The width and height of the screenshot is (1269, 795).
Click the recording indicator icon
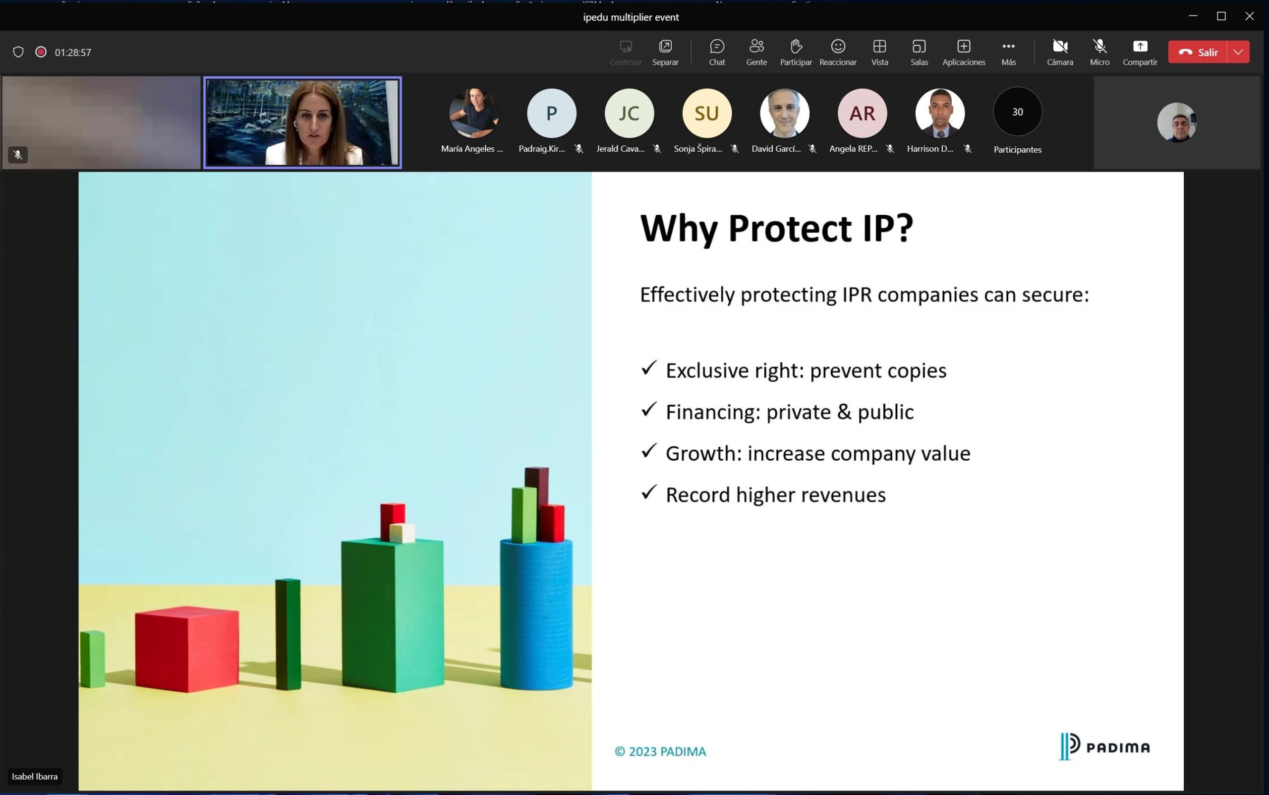pyautogui.click(x=41, y=52)
